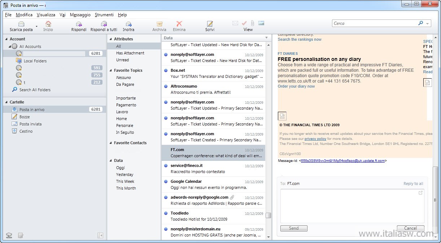
Task: Click the red checkmark icon above View
Action: 244,23
